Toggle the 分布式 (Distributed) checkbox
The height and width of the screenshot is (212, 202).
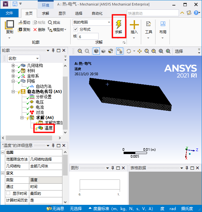(x=76, y=29)
